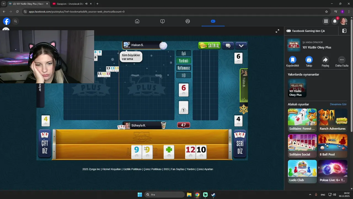Click the SERİ DİZ button
The height and width of the screenshot is (199, 353).
point(240,144)
